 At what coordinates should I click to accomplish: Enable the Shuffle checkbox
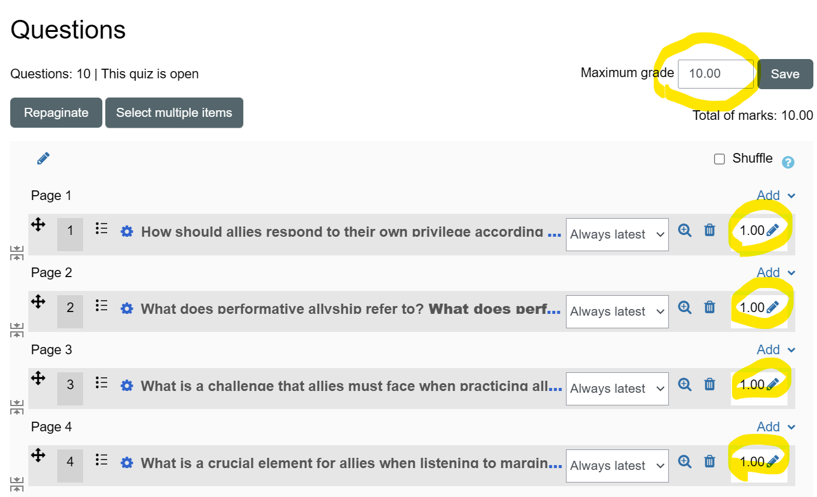[x=719, y=159]
